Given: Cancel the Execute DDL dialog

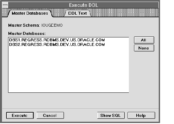Looking at the screenshot, I should point(50,116).
